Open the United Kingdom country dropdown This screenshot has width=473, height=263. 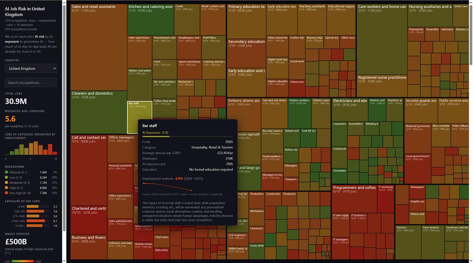point(31,68)
